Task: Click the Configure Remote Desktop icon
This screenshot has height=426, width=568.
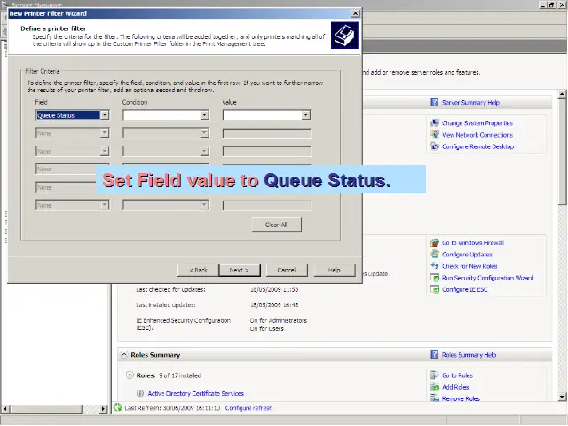Action: 435,146
